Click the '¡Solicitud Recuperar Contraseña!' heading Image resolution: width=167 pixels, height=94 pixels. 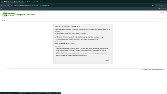coord(68,26)
